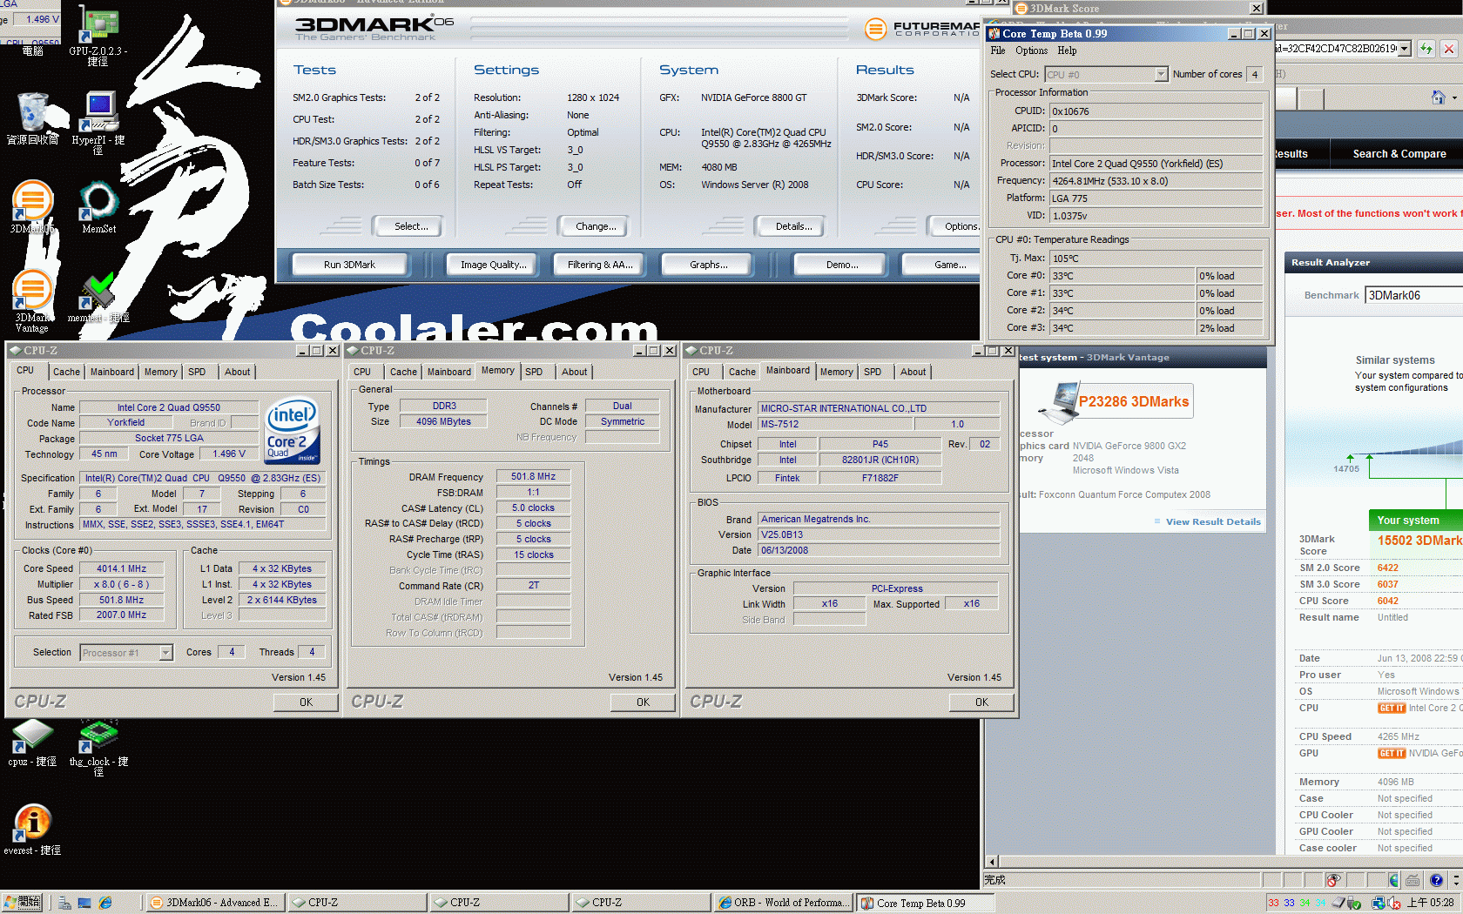Launch the thg_clock desktop shortcut
Viewport: 1463px width, 914px height.
(98, 747)
